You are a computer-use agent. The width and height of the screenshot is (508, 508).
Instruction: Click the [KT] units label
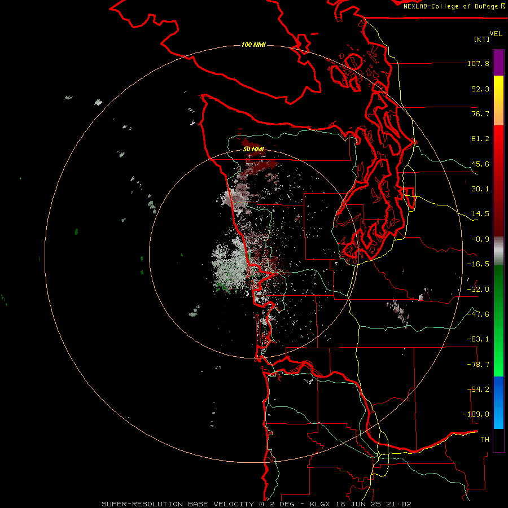[x=482, y=39]
